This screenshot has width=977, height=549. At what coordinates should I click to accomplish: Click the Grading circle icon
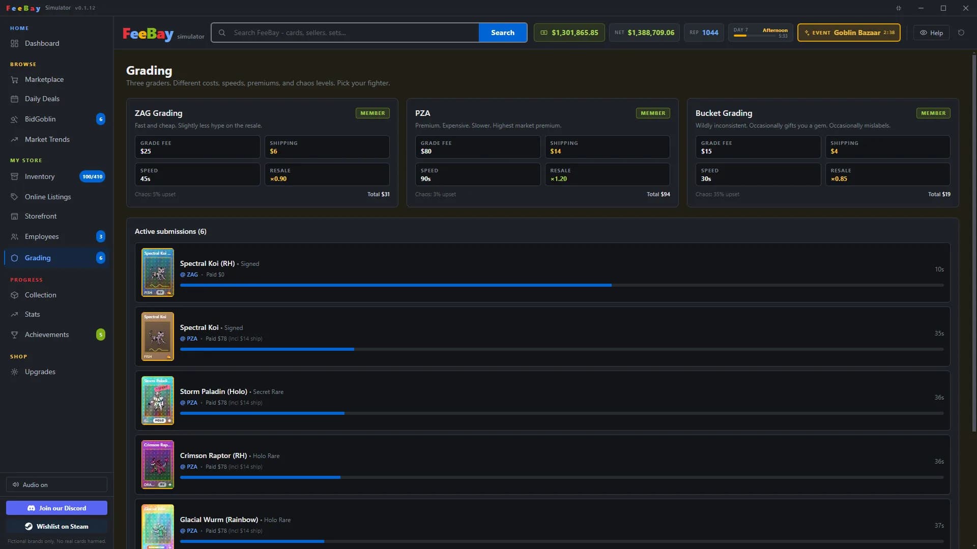(x=14, y=258)
